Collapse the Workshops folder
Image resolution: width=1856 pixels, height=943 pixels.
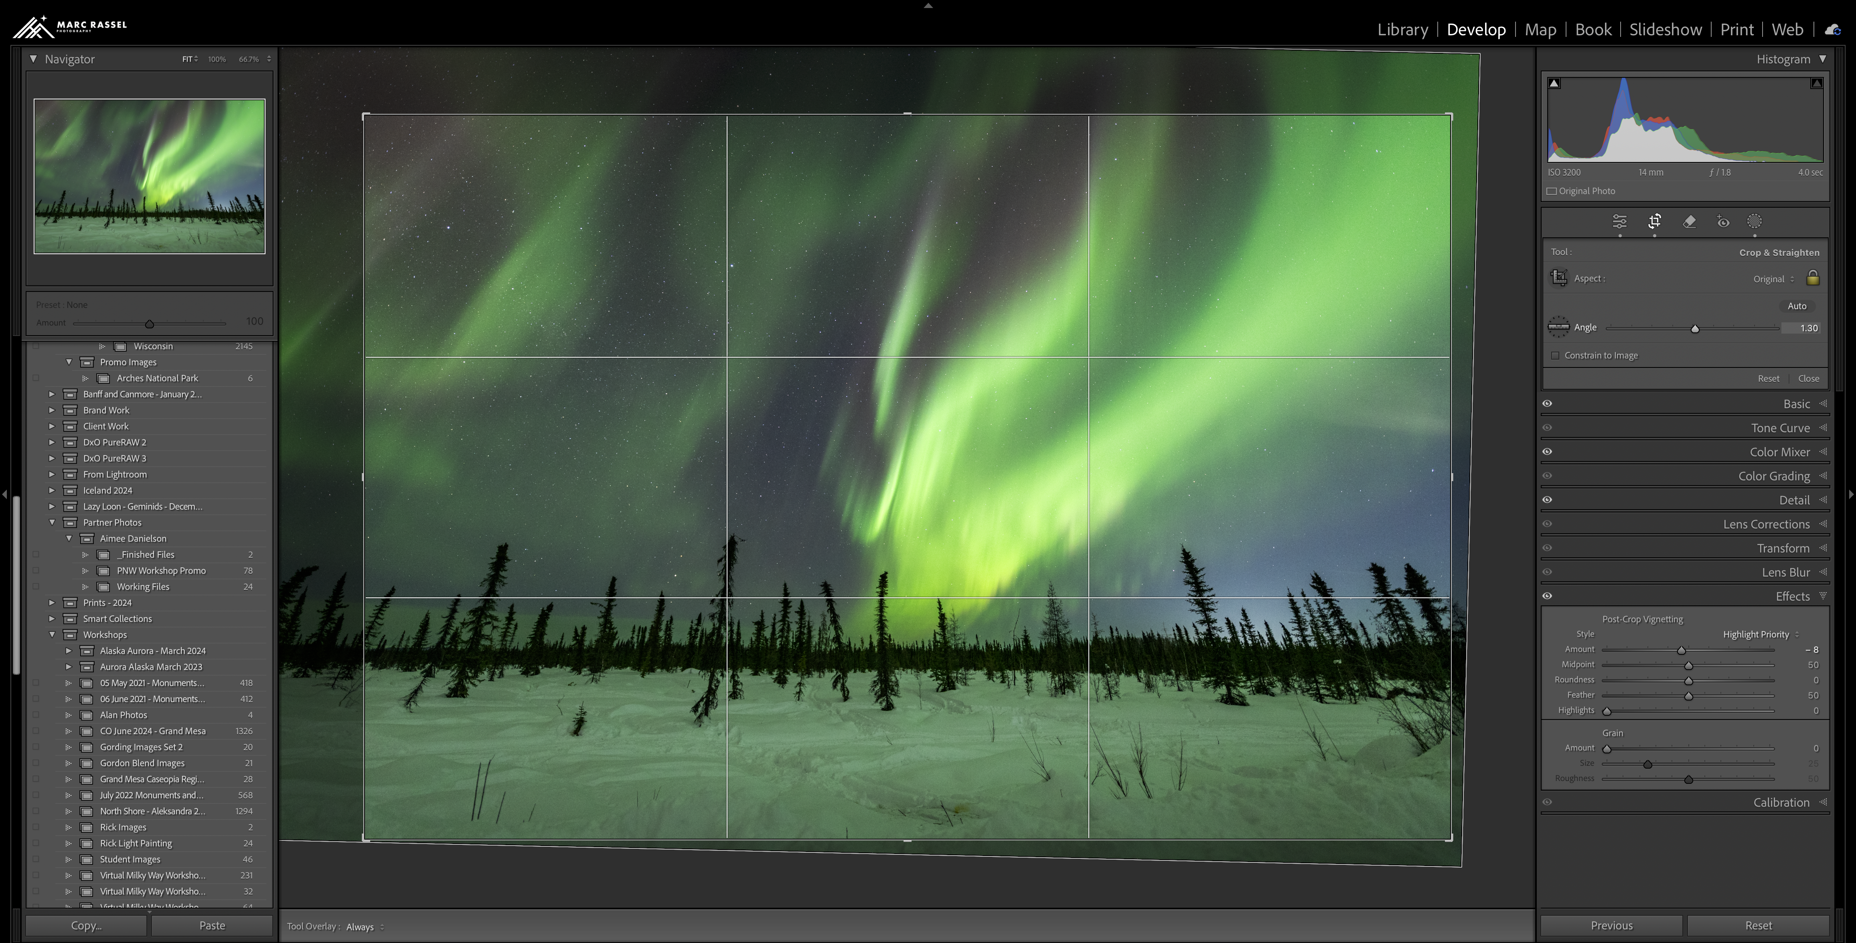coord(52,635)
